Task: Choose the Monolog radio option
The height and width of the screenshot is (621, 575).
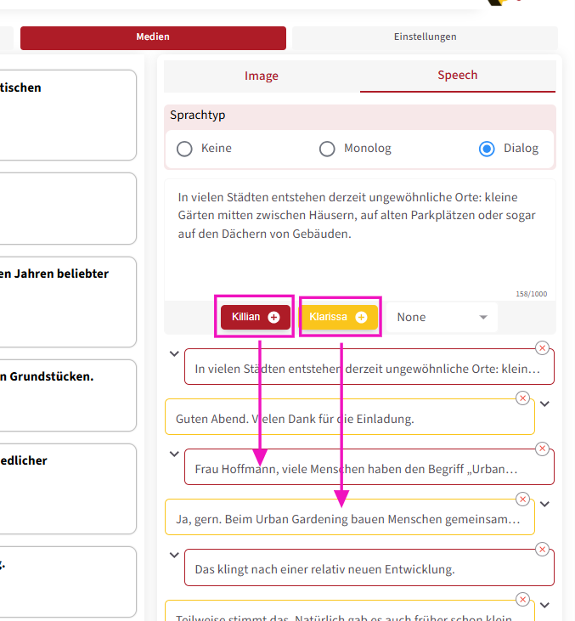Action: (327, 149)
